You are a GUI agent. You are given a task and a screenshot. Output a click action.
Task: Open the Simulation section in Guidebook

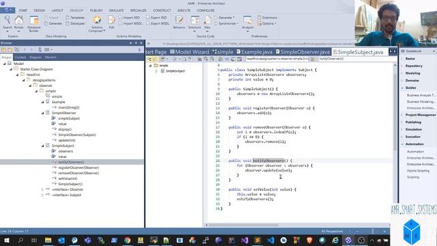(414, 129)
